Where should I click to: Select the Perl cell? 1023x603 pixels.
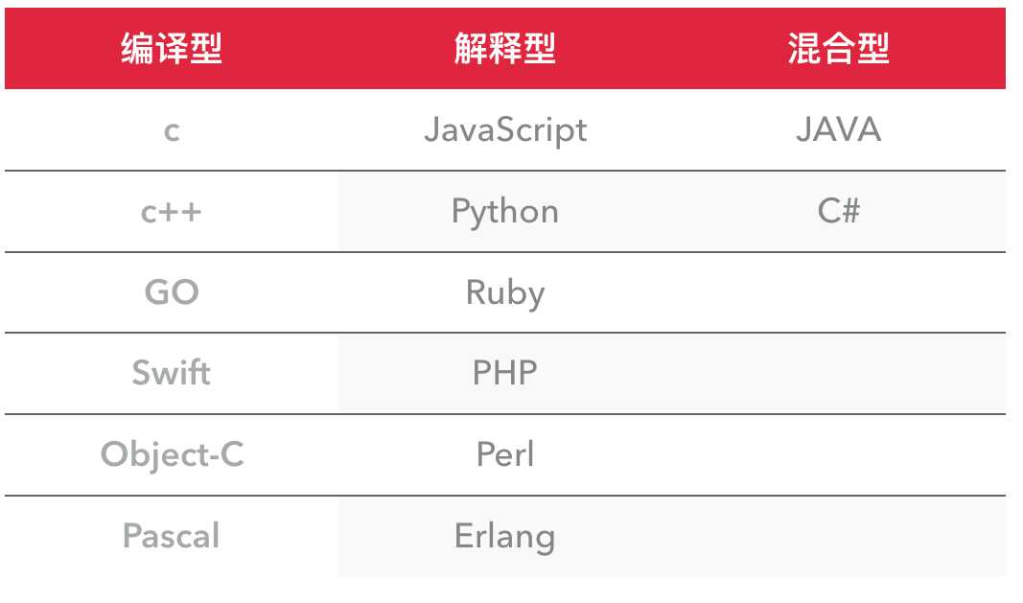point(504,454)
